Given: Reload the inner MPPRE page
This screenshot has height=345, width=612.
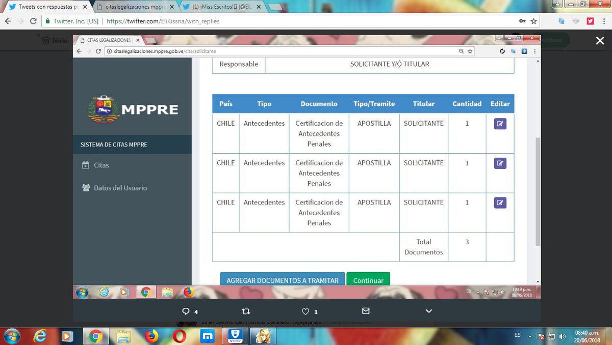Looking at the screenshot, I should point(98,51).
